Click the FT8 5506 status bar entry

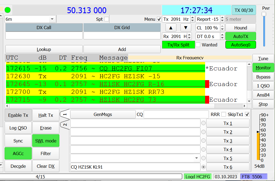254,177
